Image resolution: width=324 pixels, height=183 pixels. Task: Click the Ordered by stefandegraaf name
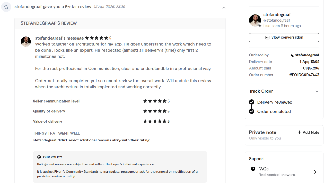pos(307,55)
